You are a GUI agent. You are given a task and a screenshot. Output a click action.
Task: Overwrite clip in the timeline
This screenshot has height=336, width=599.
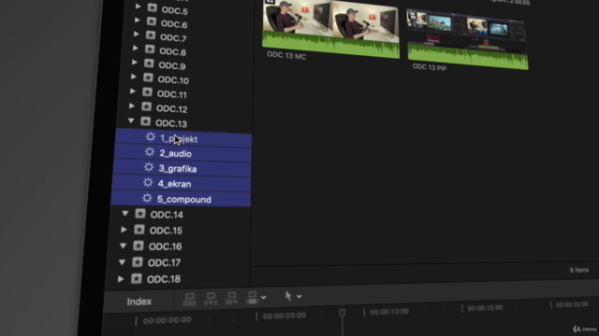pyautogui.click(x=252, y=298)
